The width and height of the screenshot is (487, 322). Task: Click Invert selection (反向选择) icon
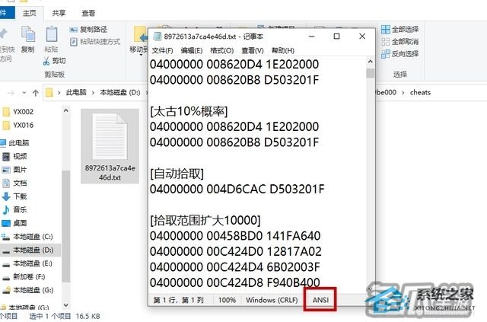coord(386,54)
